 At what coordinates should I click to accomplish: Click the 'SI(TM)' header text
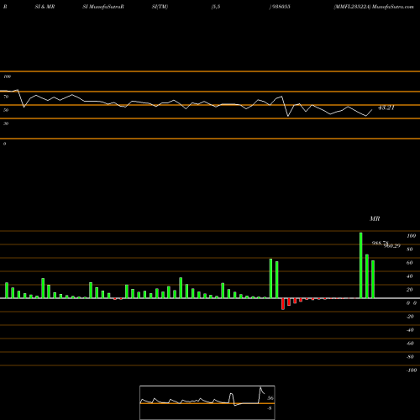[x=160, y=7]
